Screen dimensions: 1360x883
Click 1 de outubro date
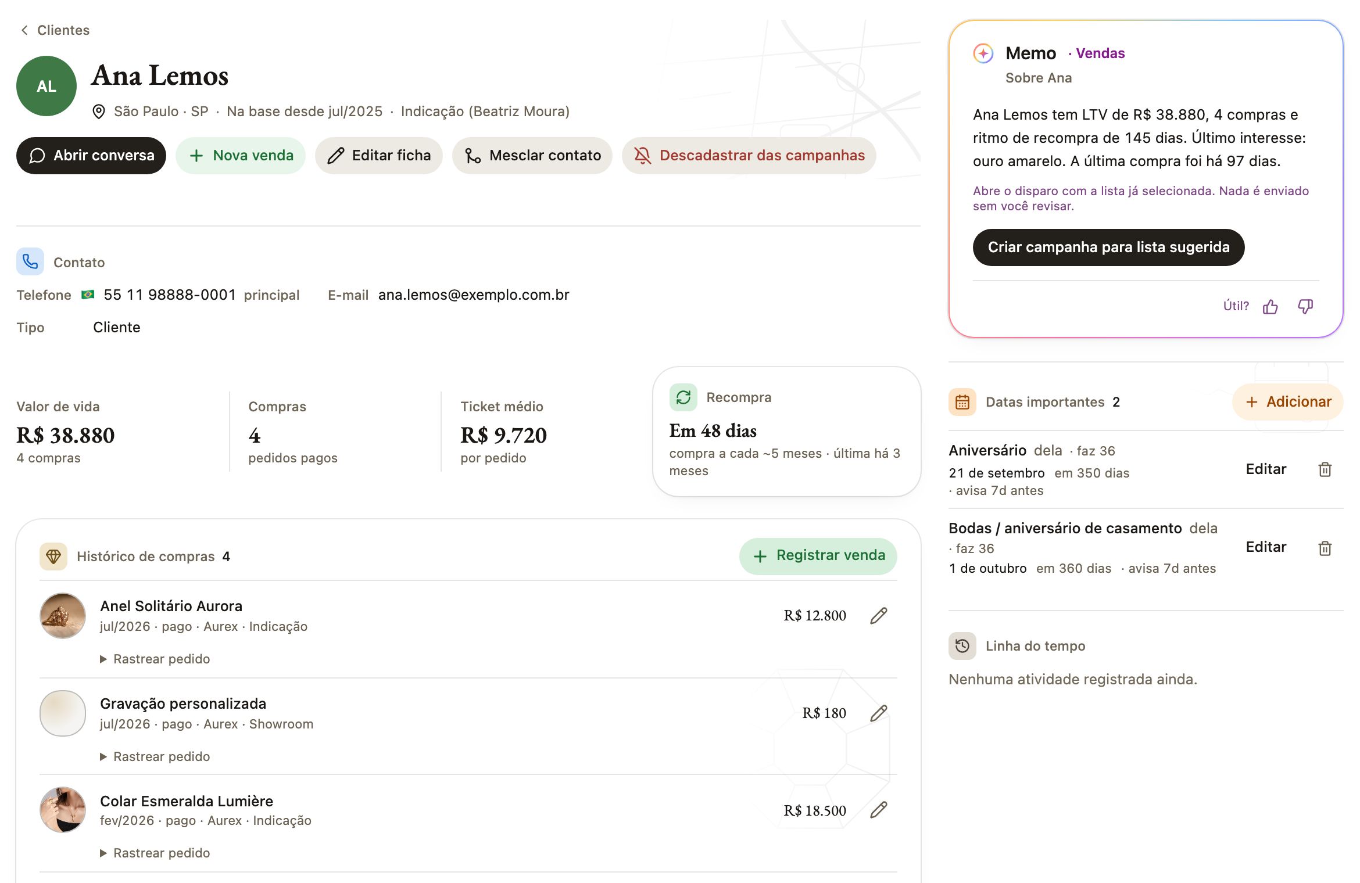[987, 568]
